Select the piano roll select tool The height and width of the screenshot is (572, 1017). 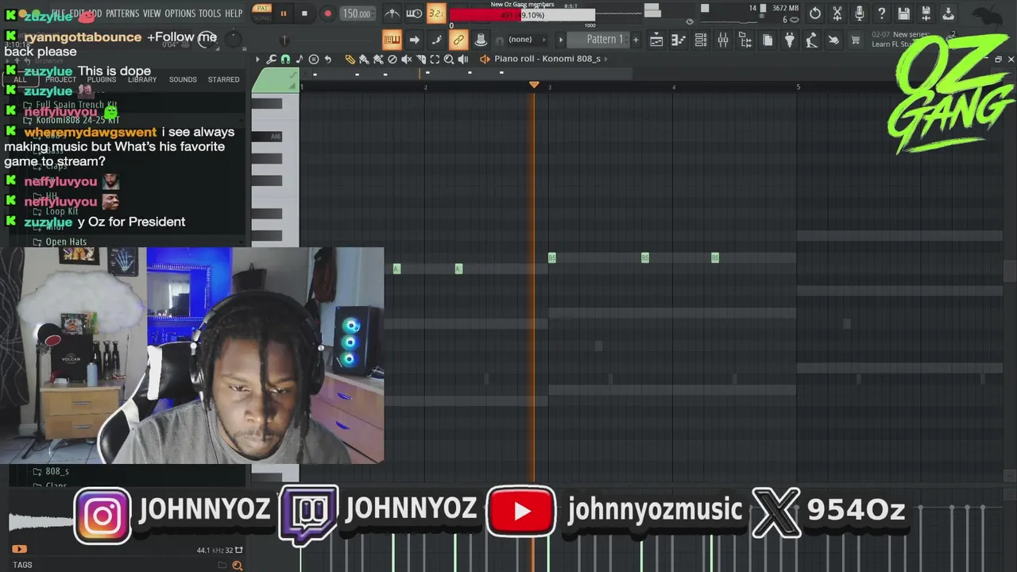(x=435, y=60)
